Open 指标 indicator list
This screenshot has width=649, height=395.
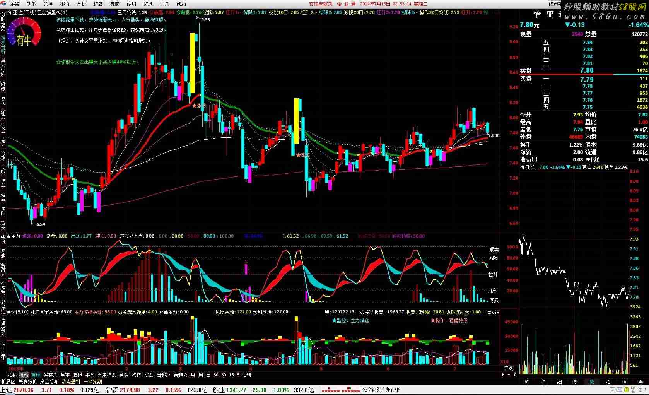tap(12, 375)
